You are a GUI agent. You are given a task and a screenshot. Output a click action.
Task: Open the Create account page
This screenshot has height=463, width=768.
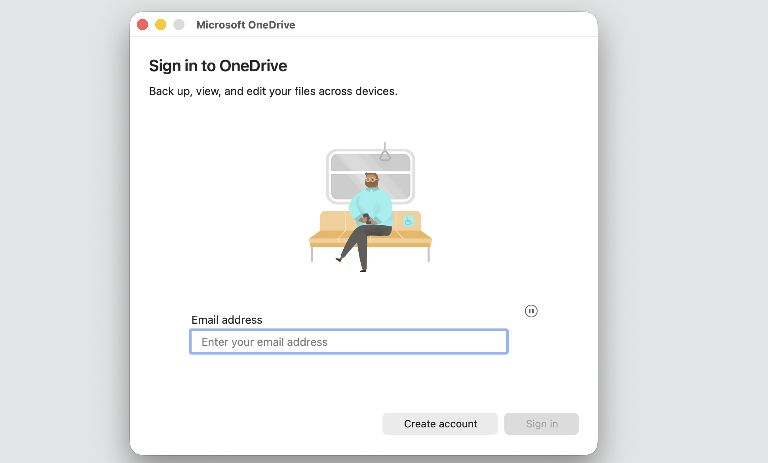(x=440, y=424)
